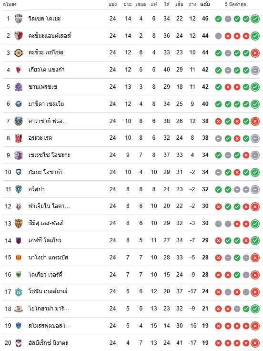
Task: Click the Avispa club crest
Action: (x=19, y=189)
